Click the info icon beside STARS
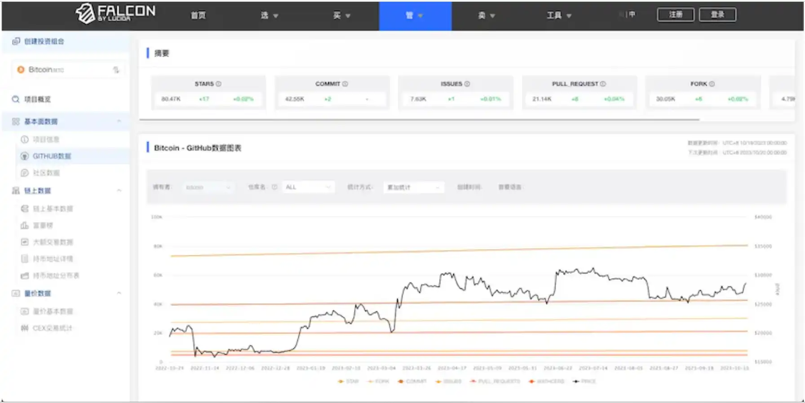This screenshot has width=805, height=403. coord(219,84)
